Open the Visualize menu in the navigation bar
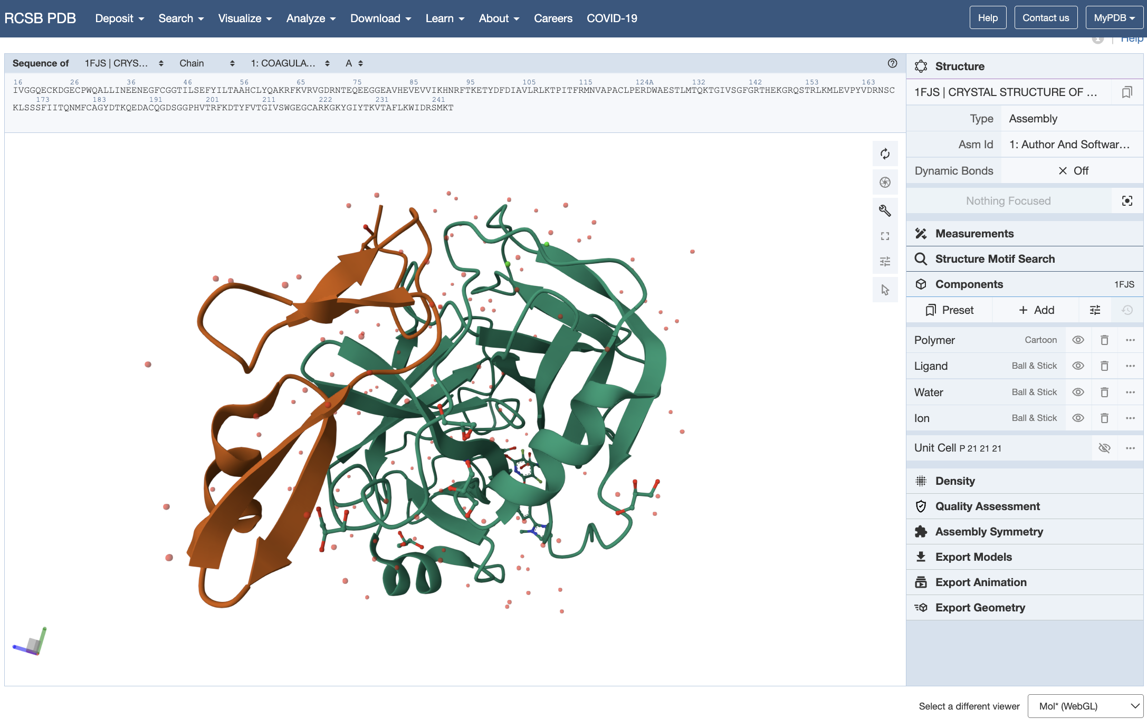This screenshot has width=1147, height=728. pyautogui.click(x=245, y=18)
